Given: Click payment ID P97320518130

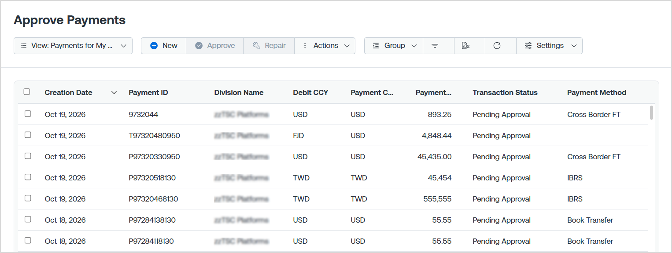Looking at the screenshot, I should [152, 178].
